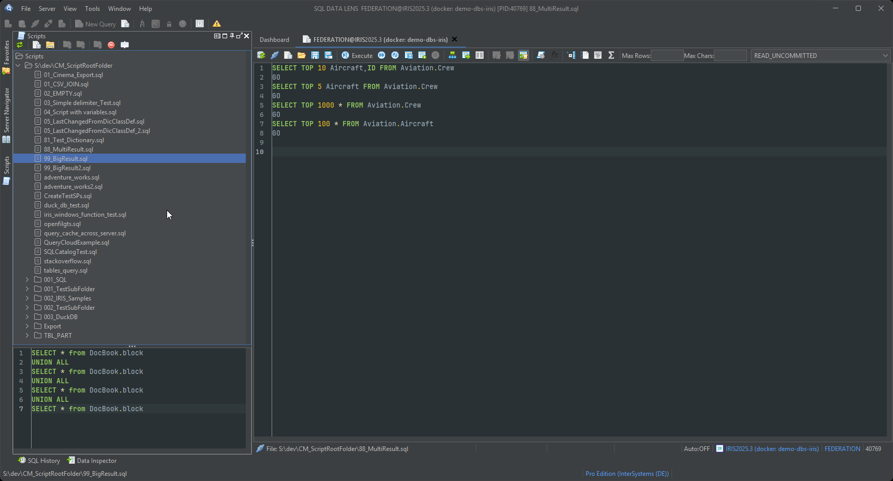Open the Data Inspector tab
The image size is (893, 481).
tap(92, 461)
